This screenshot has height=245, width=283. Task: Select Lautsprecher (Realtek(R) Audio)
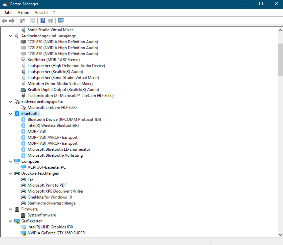pos(55,72)
